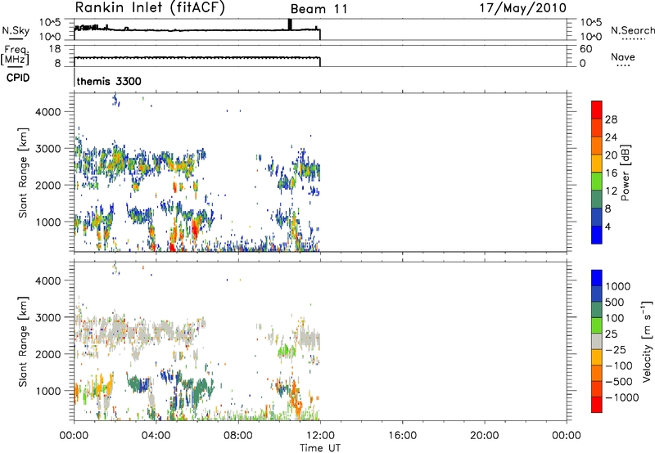Click the 20:00 time axis label
This screenshot has width=655, height=453.
tap(484, 436)
